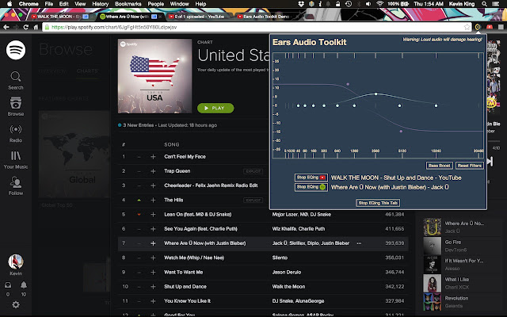Open Search in Spotify sidebar
The width and height of the screenshot is (507, 317).
pos(16,81)
